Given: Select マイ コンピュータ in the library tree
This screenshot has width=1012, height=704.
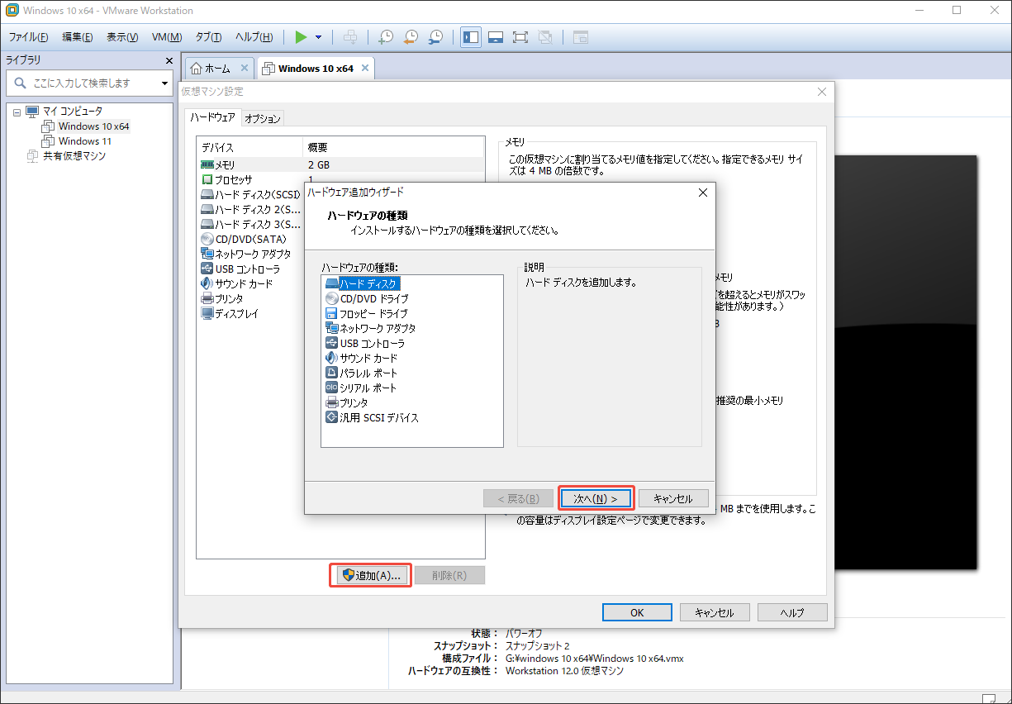Looking at the screenshot, I should point(73,112).
